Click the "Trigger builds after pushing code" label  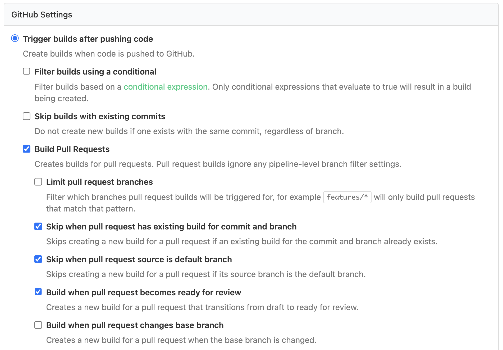click(x=88, y=39)
